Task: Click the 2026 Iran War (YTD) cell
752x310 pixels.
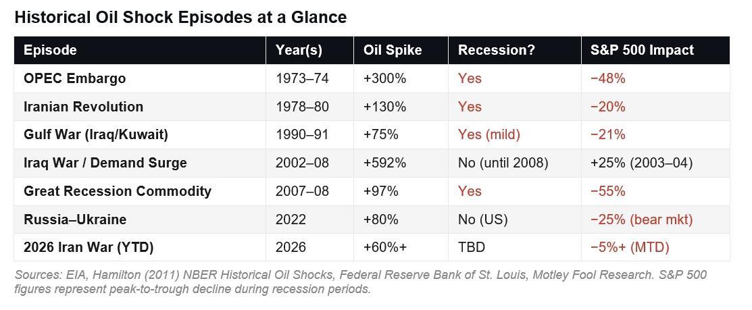Action: coord(89,247)
